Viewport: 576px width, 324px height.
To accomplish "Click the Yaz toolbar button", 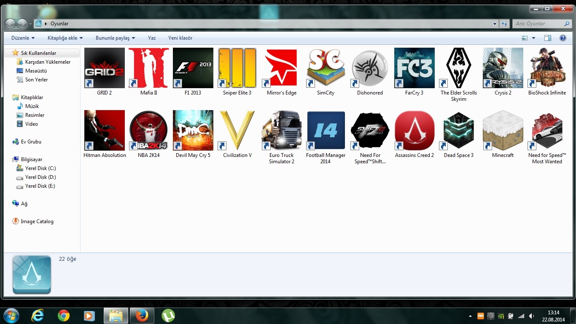I will point(152,38).
